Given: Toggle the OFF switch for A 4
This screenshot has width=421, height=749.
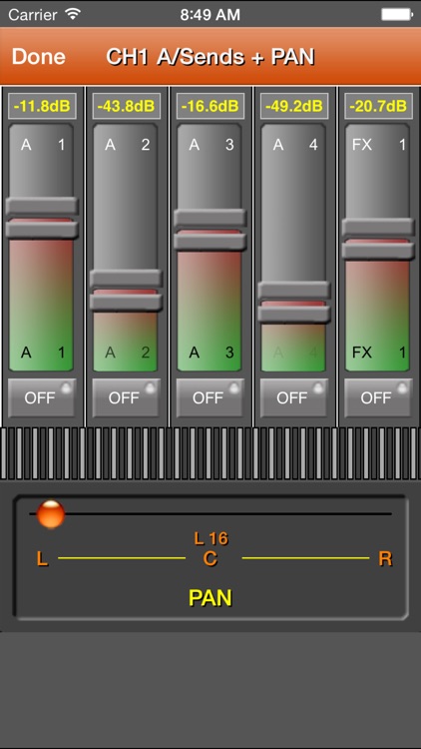Looking at the screenshot, I should [293, 397].
